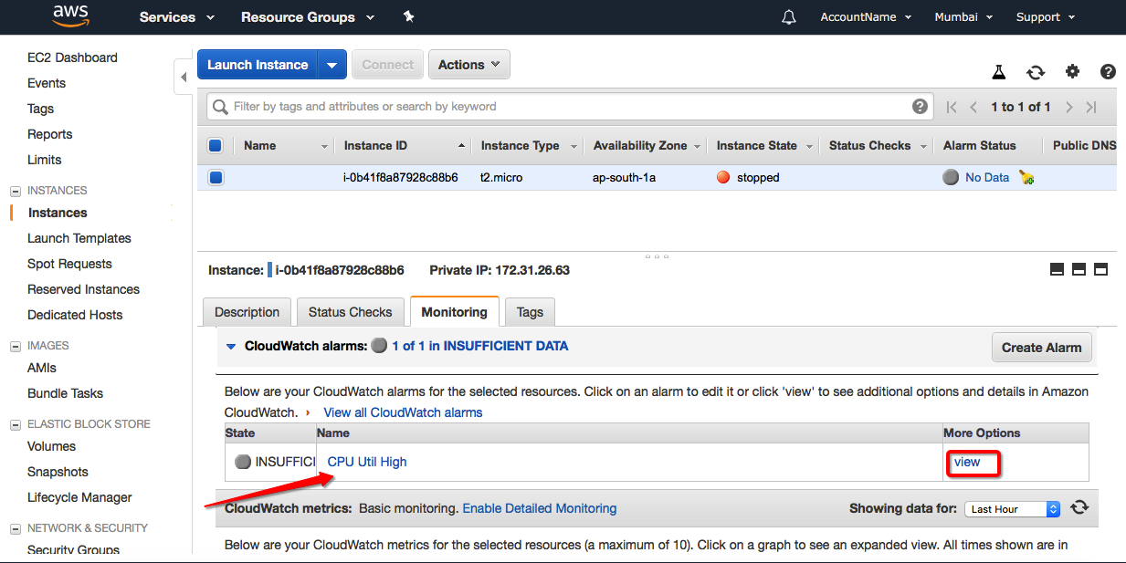Screen dimensions: 1126x563
Task: Uncheck the i-0b41f8a87928c88b6 instance checkbox
Action: pos(216,178)
